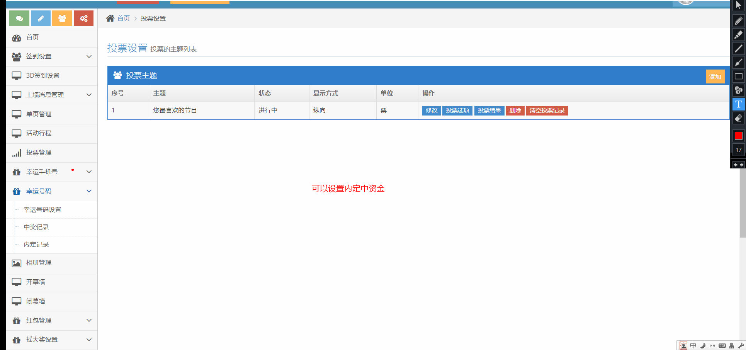Click the red gears settings shortcut icon
Screen dimensions: 746x350
[83, 19]
